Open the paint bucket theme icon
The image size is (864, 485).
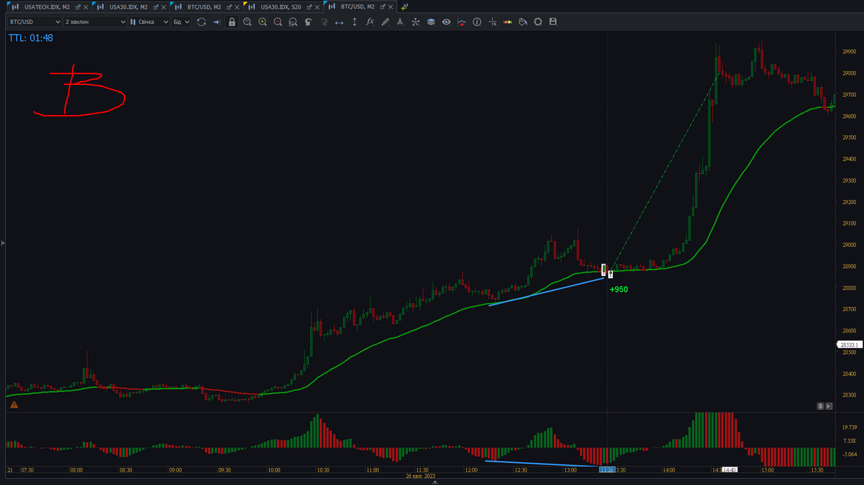click(523, 22)
